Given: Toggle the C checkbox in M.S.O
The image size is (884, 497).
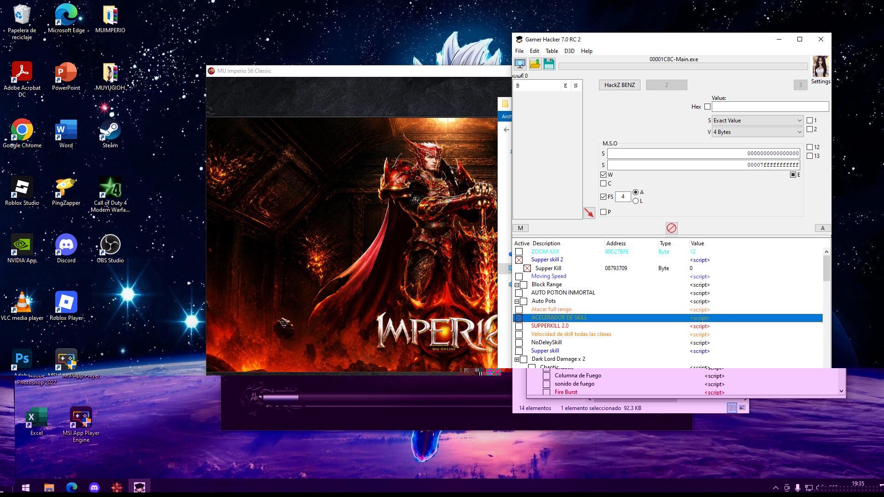Looking at the screenshot, I should point(603,184).
